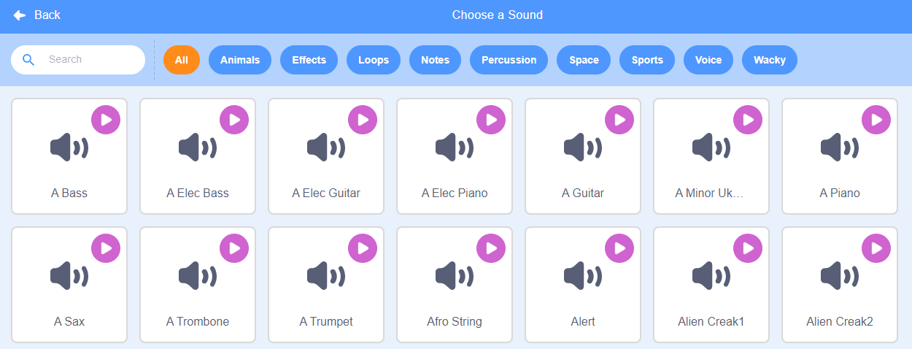This screenshot has width=912, height=349.
Task: Switch to the Wacky category
Action: click(769, 60)
